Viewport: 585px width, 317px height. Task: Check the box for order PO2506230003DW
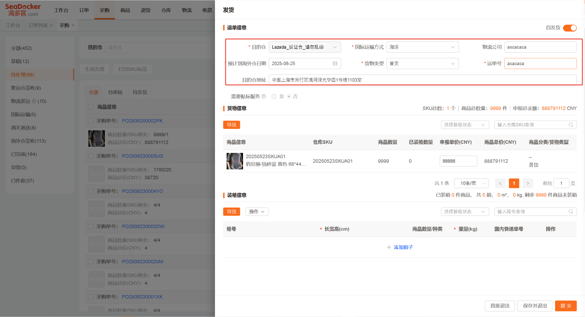pos(91,226)
